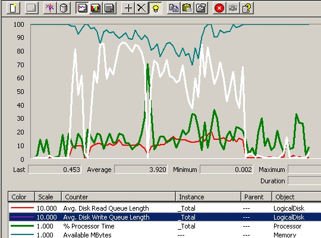The width and height of the screenshot is (321, 238).
Task: Click the New Counter Set icon
Action: pos(13,8)
